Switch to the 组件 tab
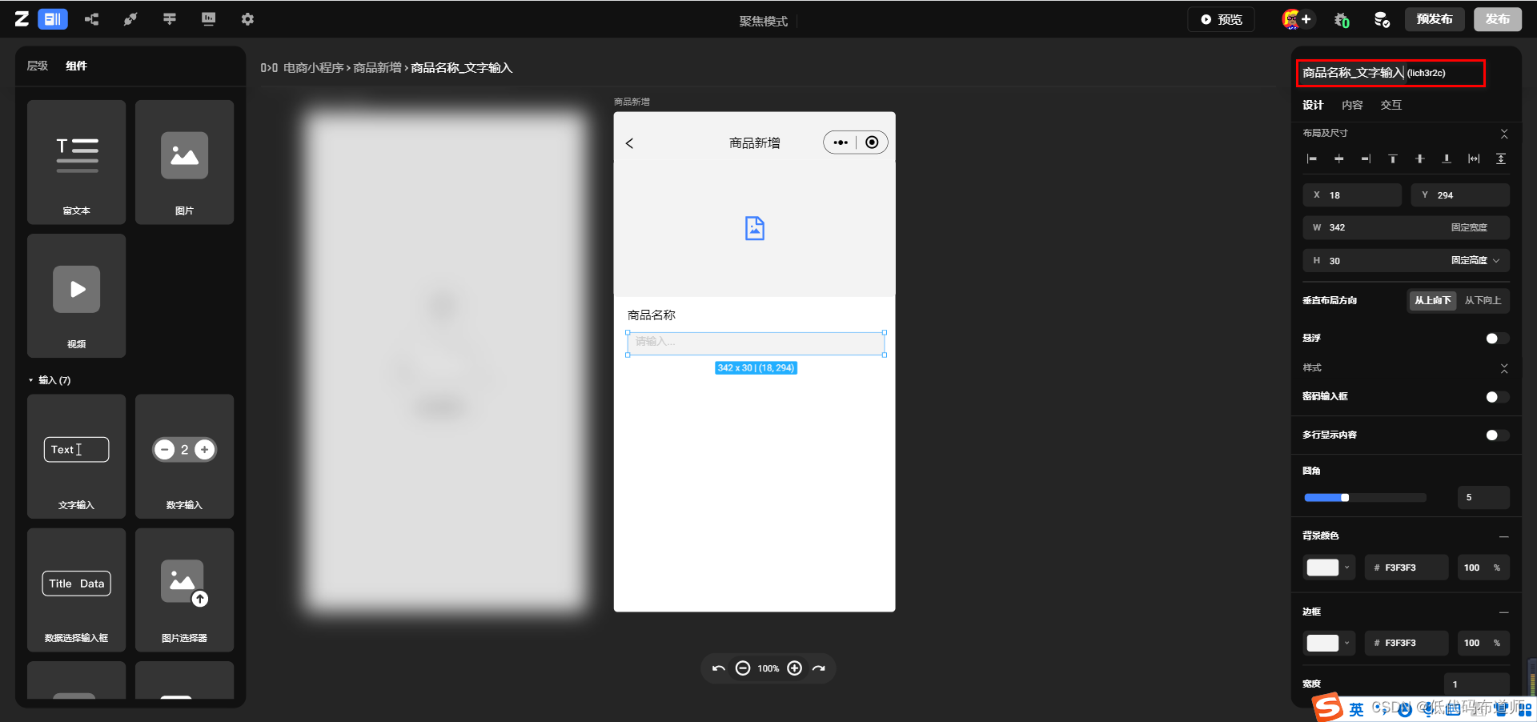 coord(77,66)
